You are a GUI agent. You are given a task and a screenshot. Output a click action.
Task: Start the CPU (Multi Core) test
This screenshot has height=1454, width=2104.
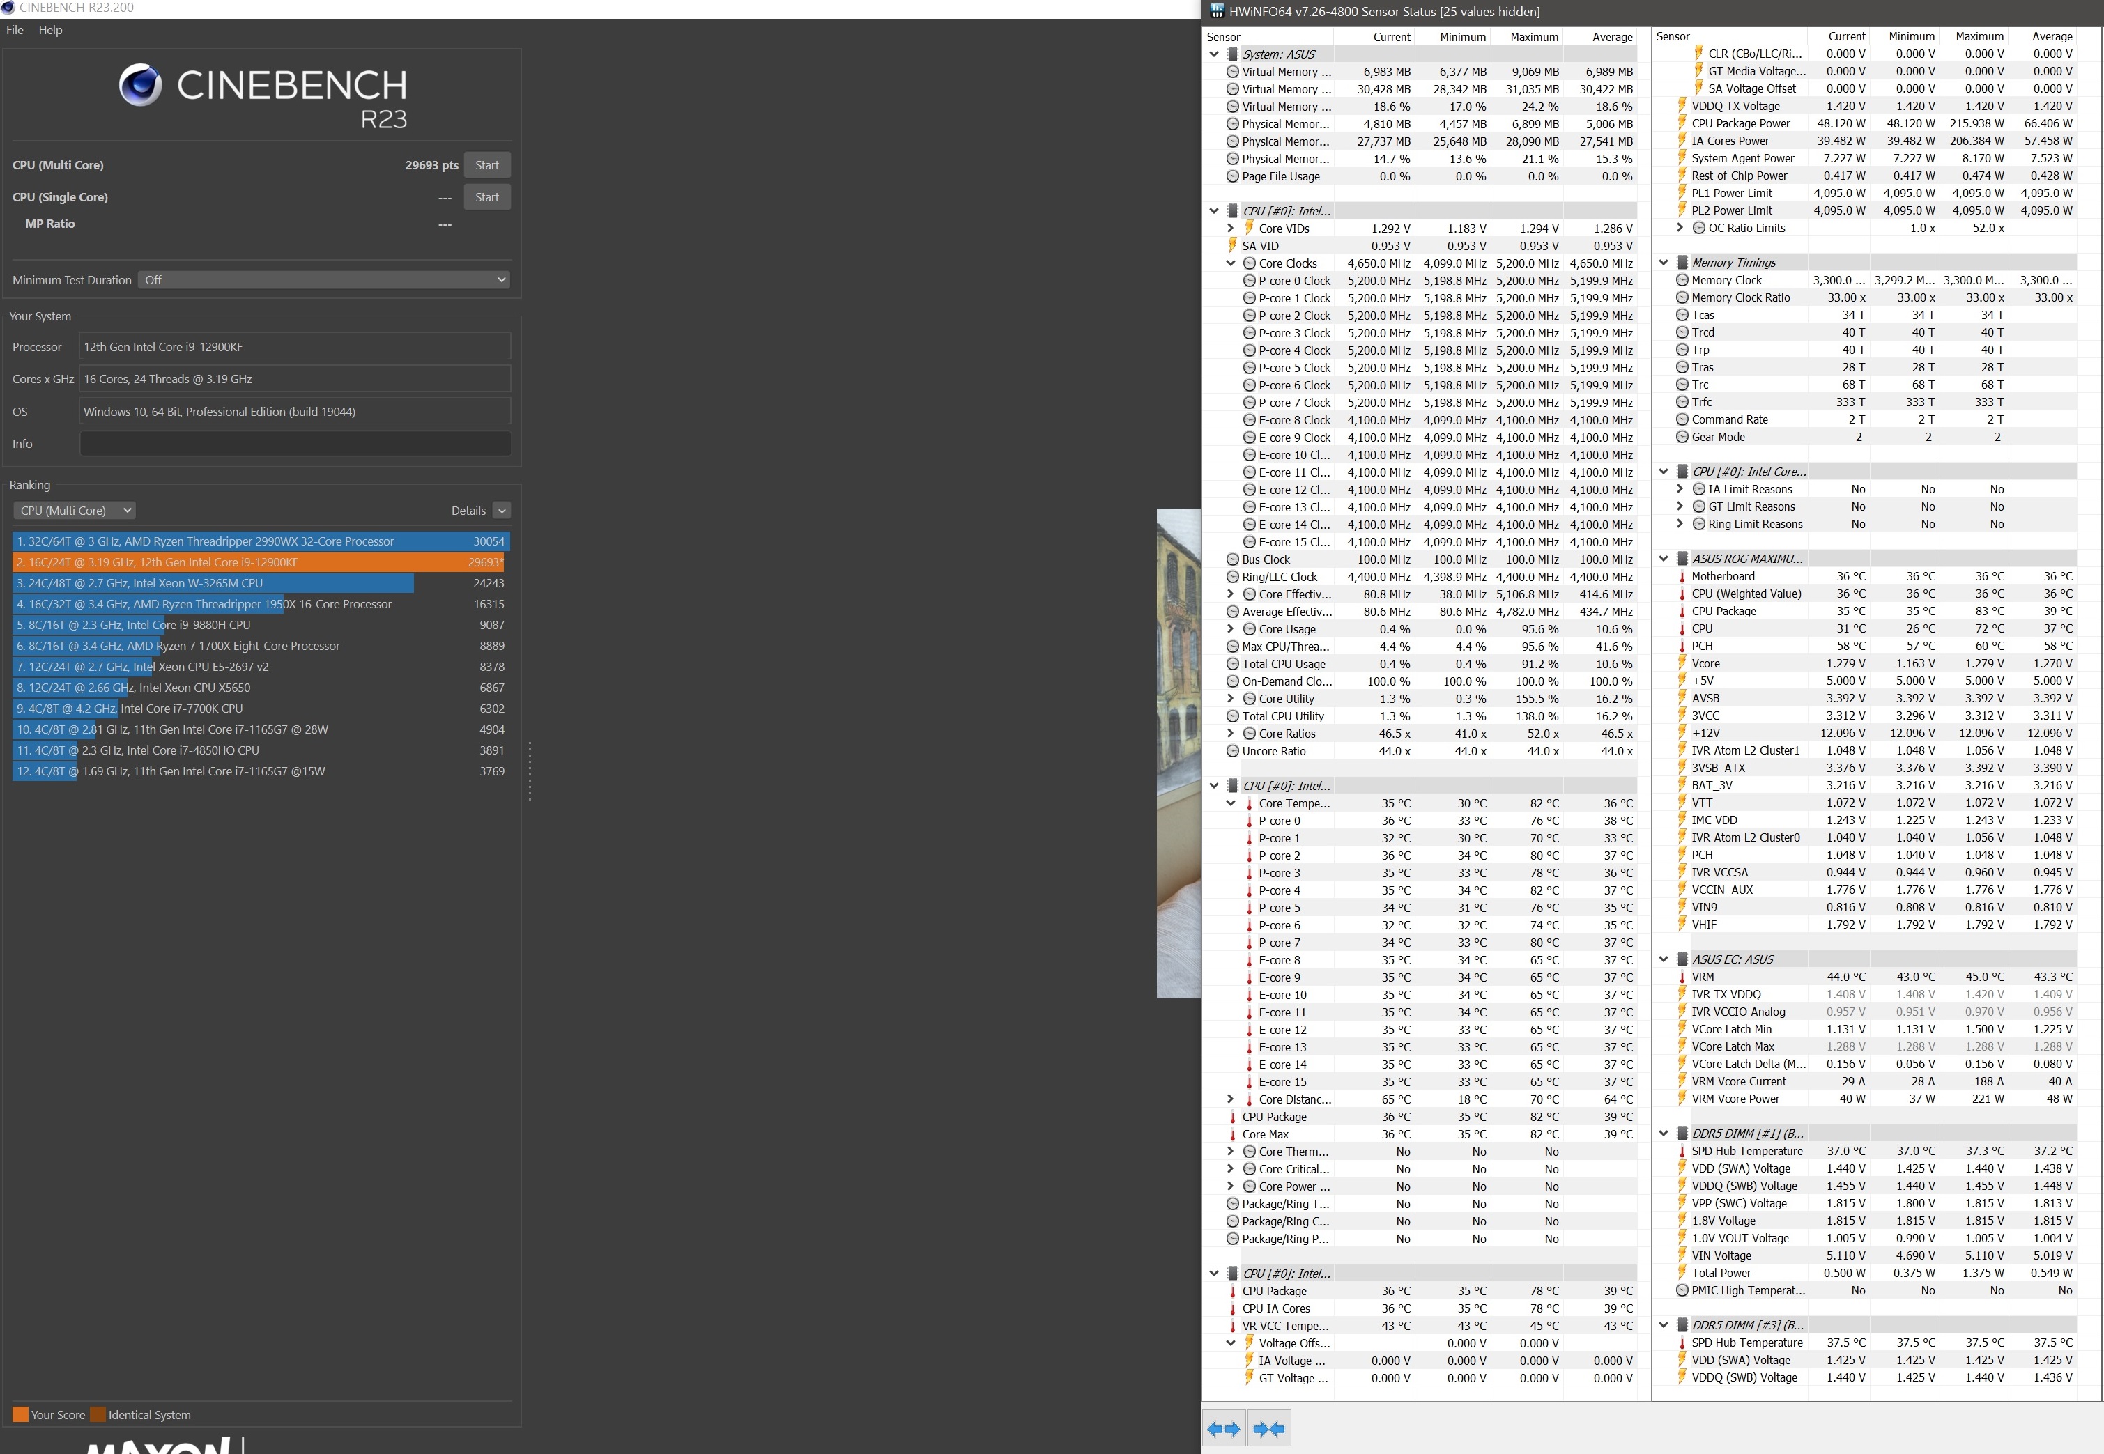(486, 165)
